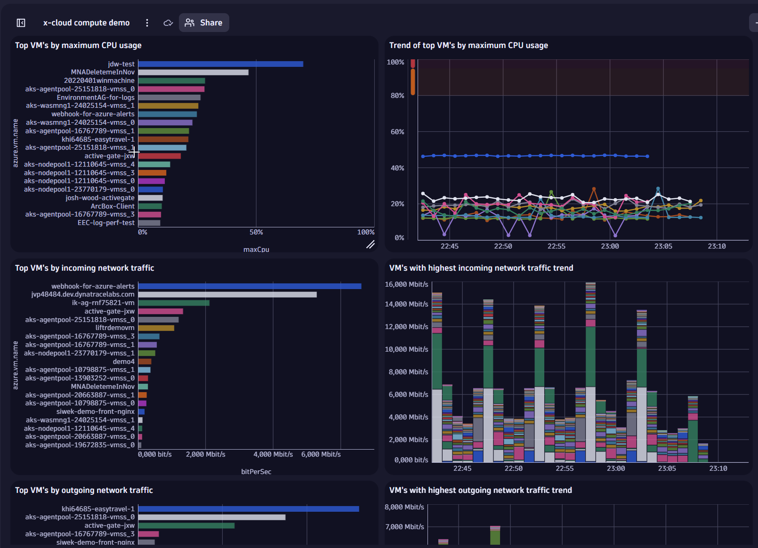Open the three-dot dashboard options menu
The image size is (758, 548).
tap(147, 22)
